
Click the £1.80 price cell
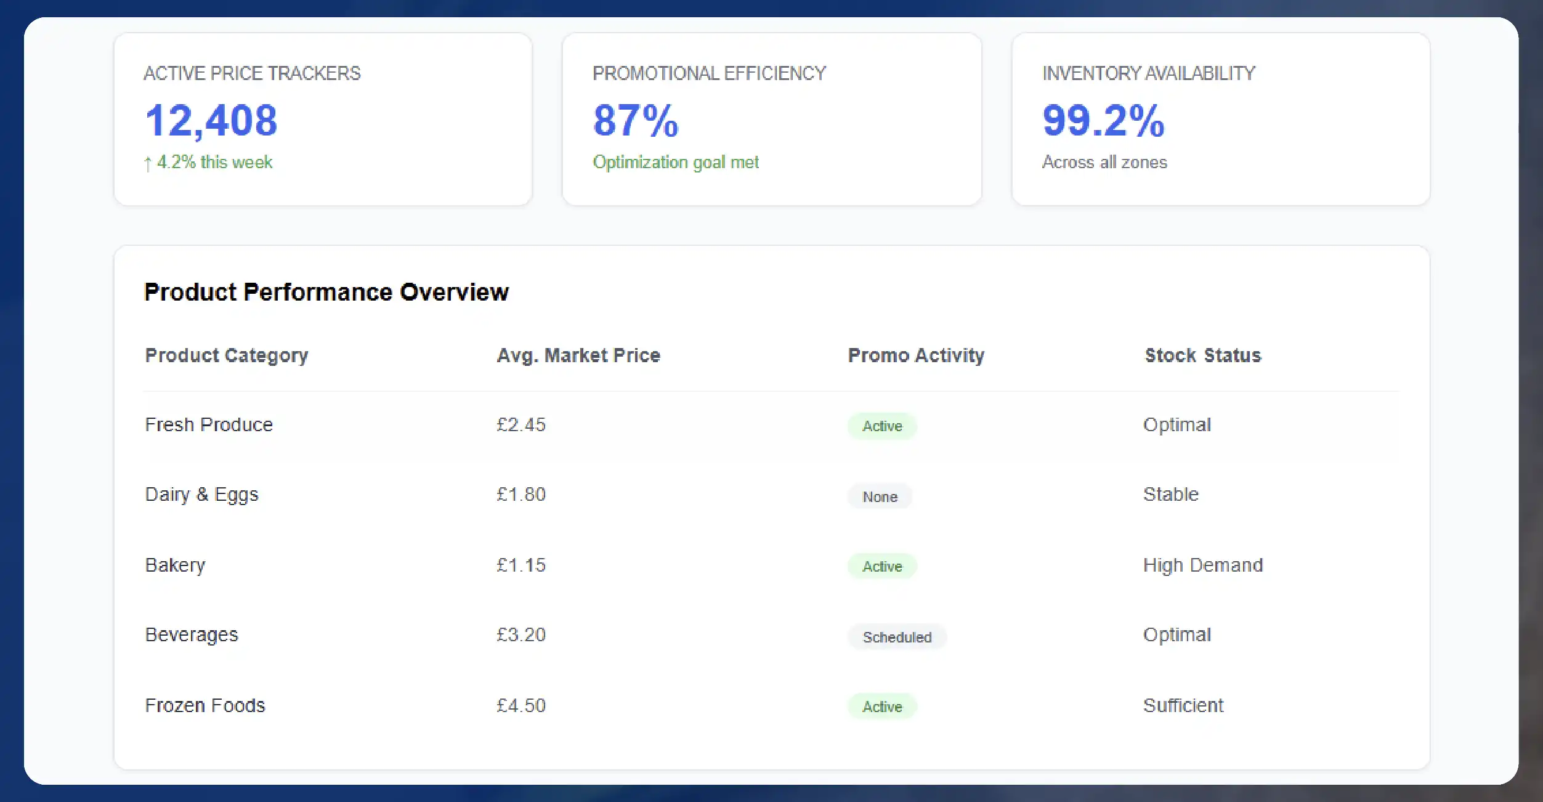521,495
